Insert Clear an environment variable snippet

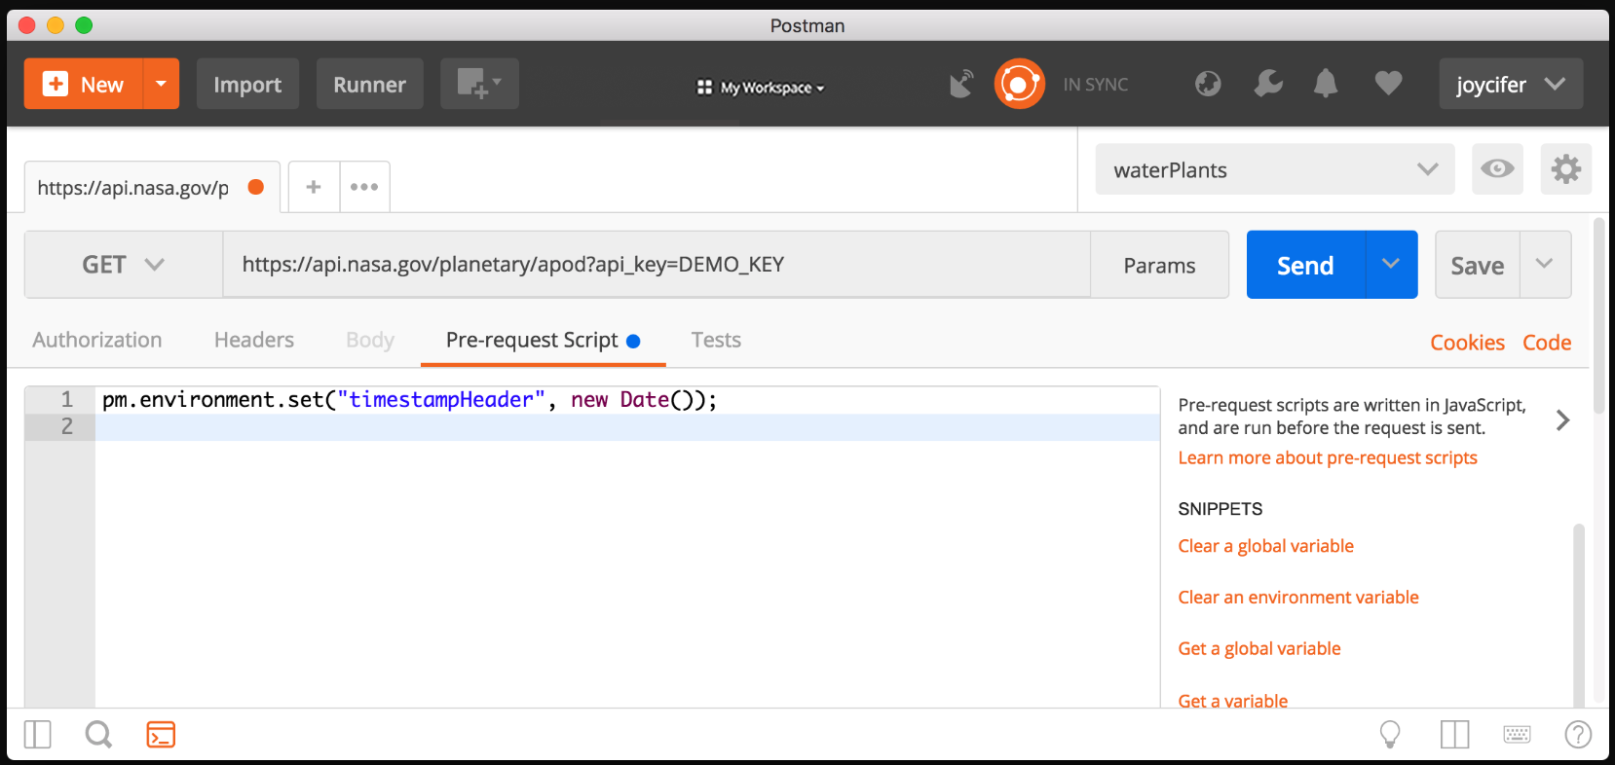point(1298,598)
